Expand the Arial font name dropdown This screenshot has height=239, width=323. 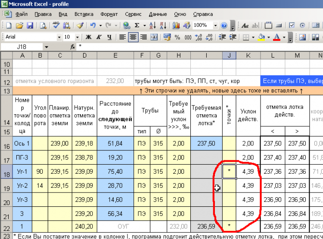coord(59,37)
